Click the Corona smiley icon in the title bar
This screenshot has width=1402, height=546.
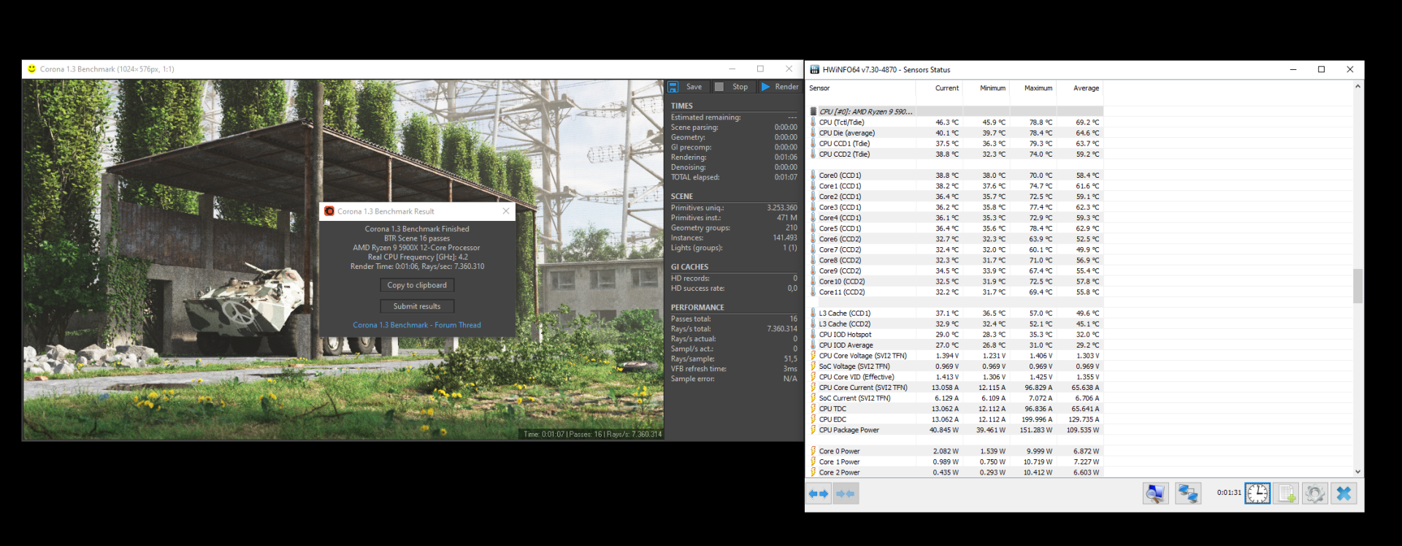32,69
